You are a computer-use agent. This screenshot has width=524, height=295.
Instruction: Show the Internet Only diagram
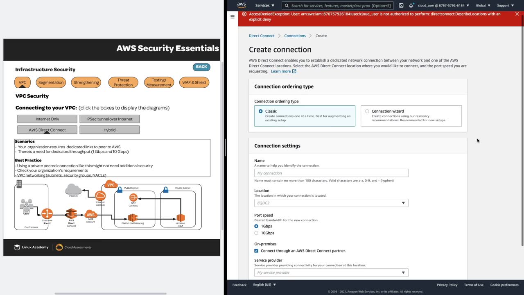point(47,119)
